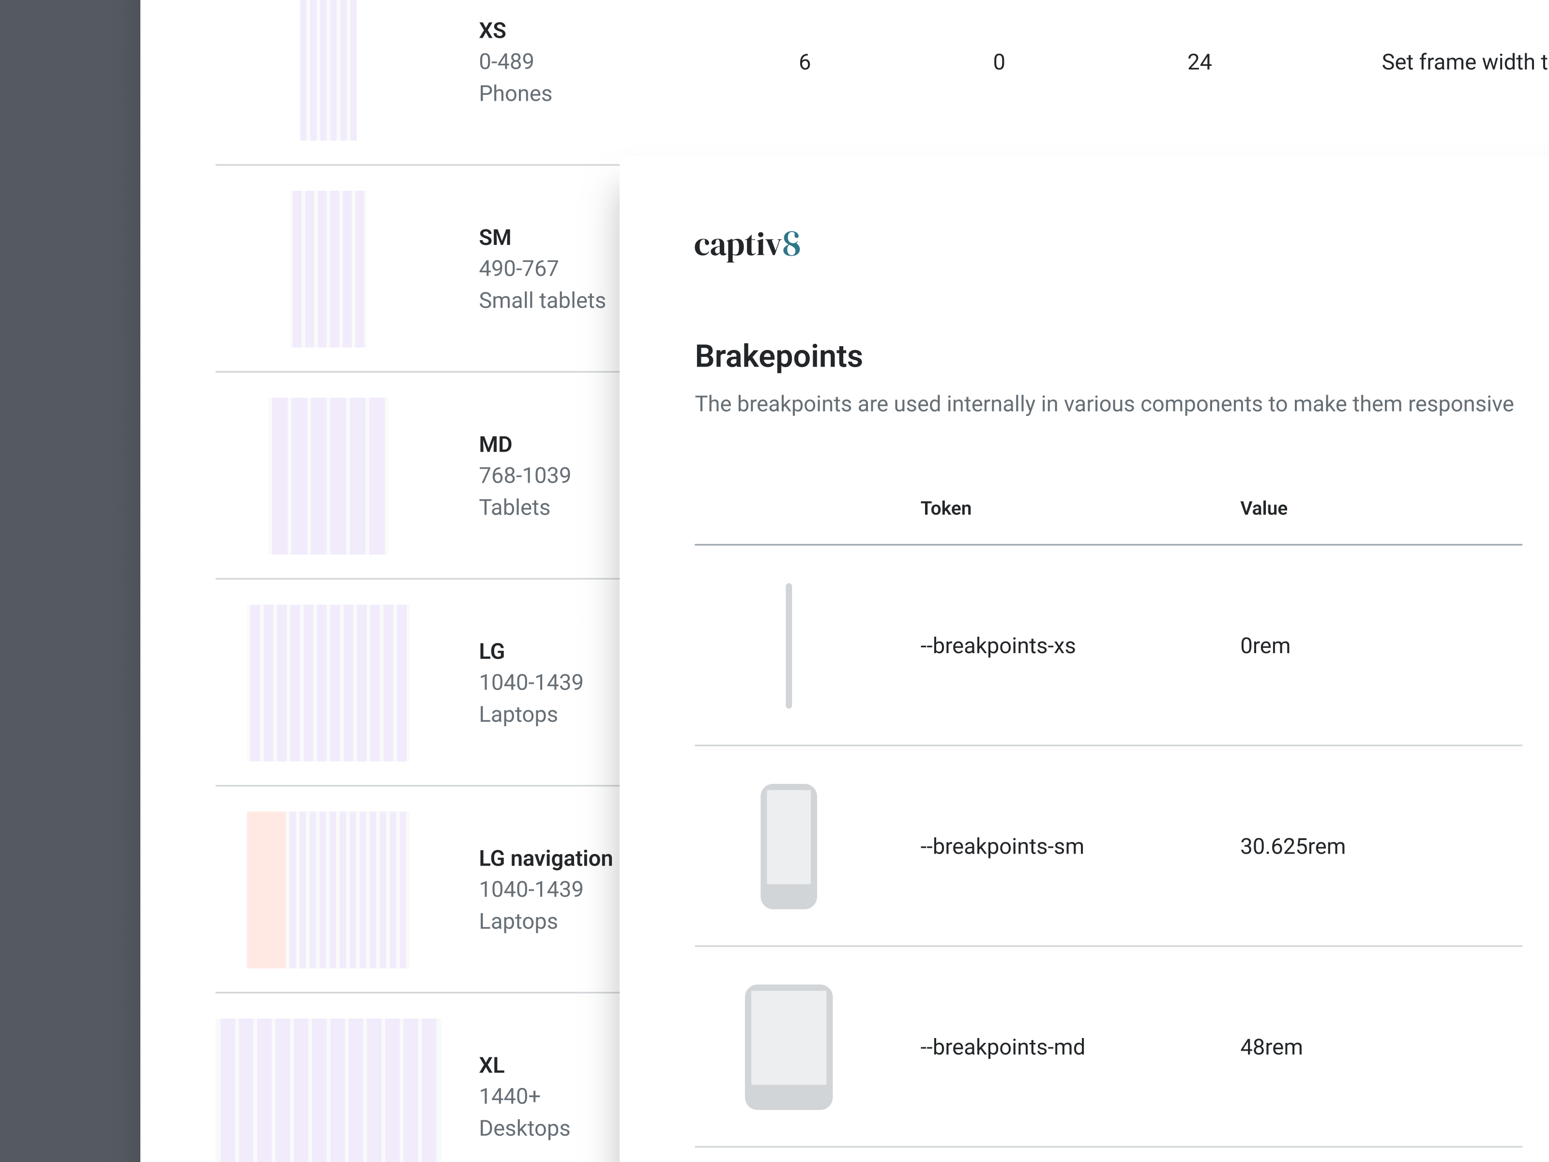Screen dimensions: 1549x1162
Task: Click the Value column header
Action: coord(1263,508)
